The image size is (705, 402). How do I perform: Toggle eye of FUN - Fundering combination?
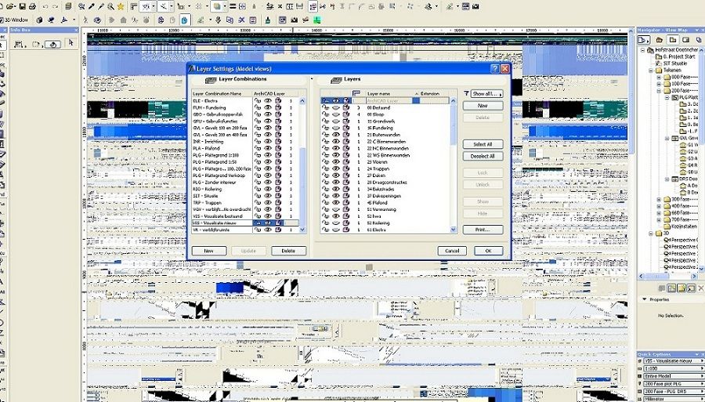[x=268, y=108]
